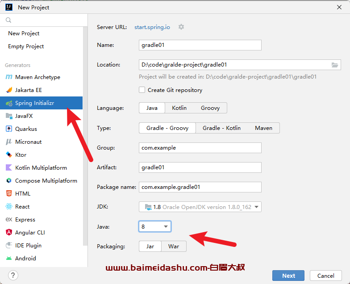This screenshot has width=350, height=284.
Task: Click the Package name field
Action: (x=200, y=187)
